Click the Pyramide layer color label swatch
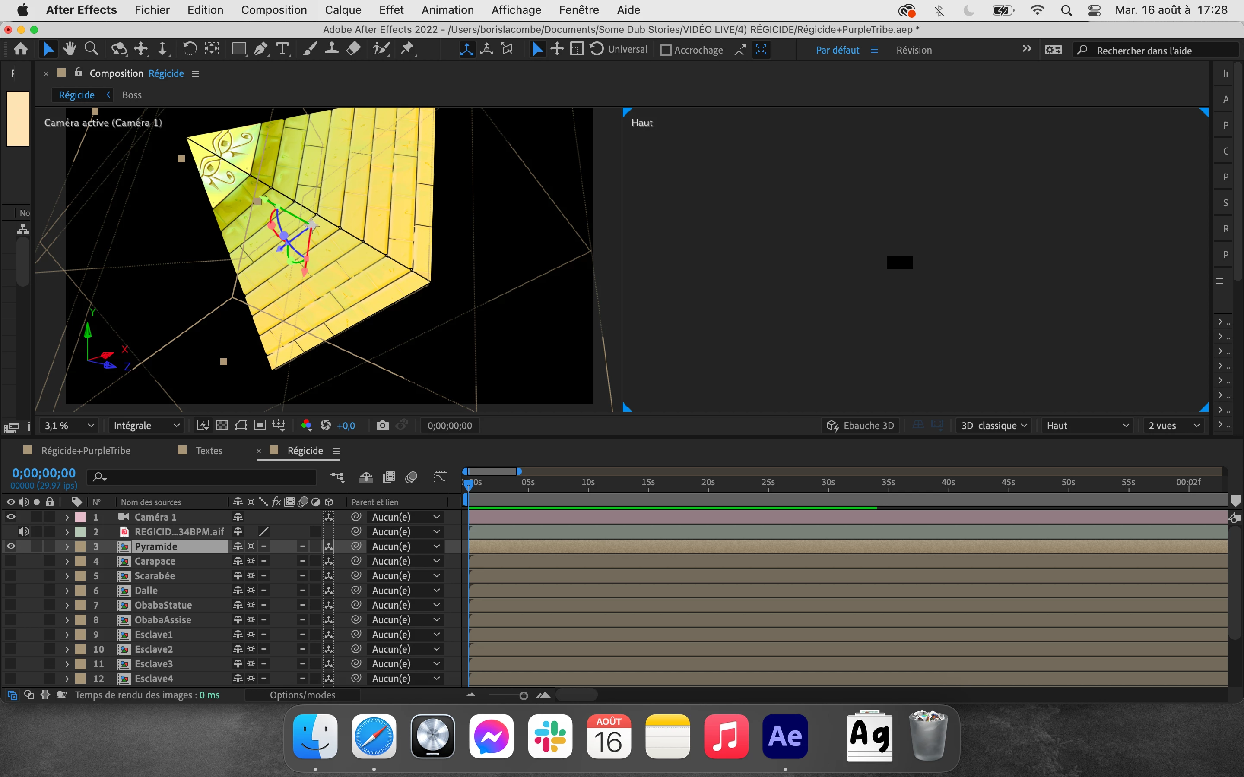The width and height of the screenshot is (1244, 777). coord(81,546)
